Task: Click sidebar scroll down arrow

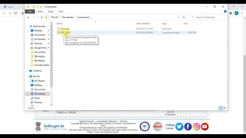Action: pyautogui.click(x=51, y=105)
